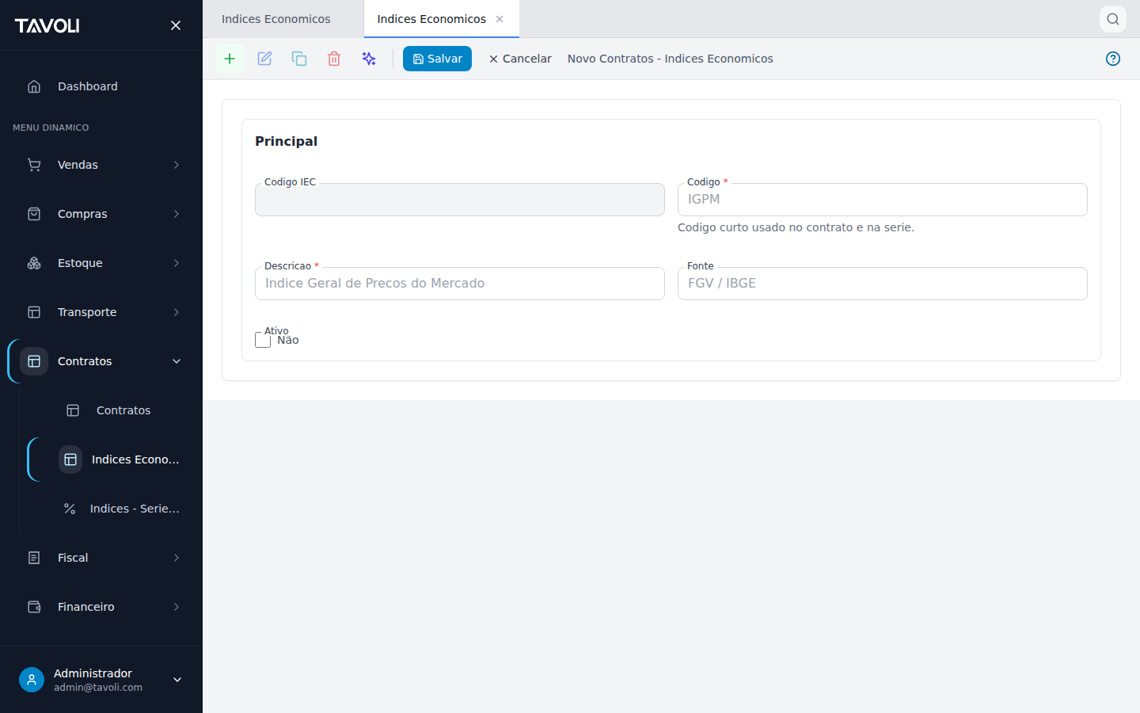Collapse the Contratos menu chevron
Screen dimensions: 1140x713
click(x=177, y=361)
